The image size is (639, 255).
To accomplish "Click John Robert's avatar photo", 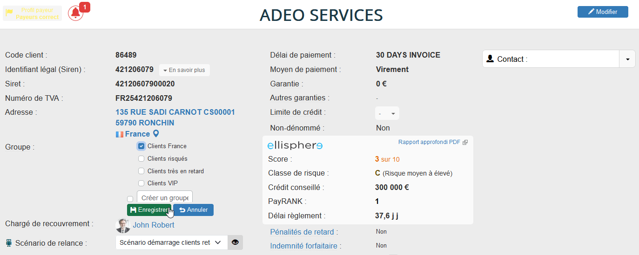I will (x=122, y=225).
